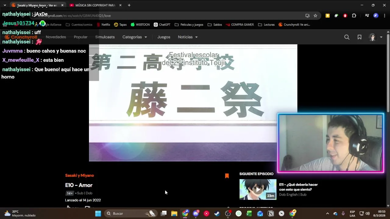This screenshot has height=219, width=390.
Task: Open the ChatGPT bookmark
Action: click(162, 25)
